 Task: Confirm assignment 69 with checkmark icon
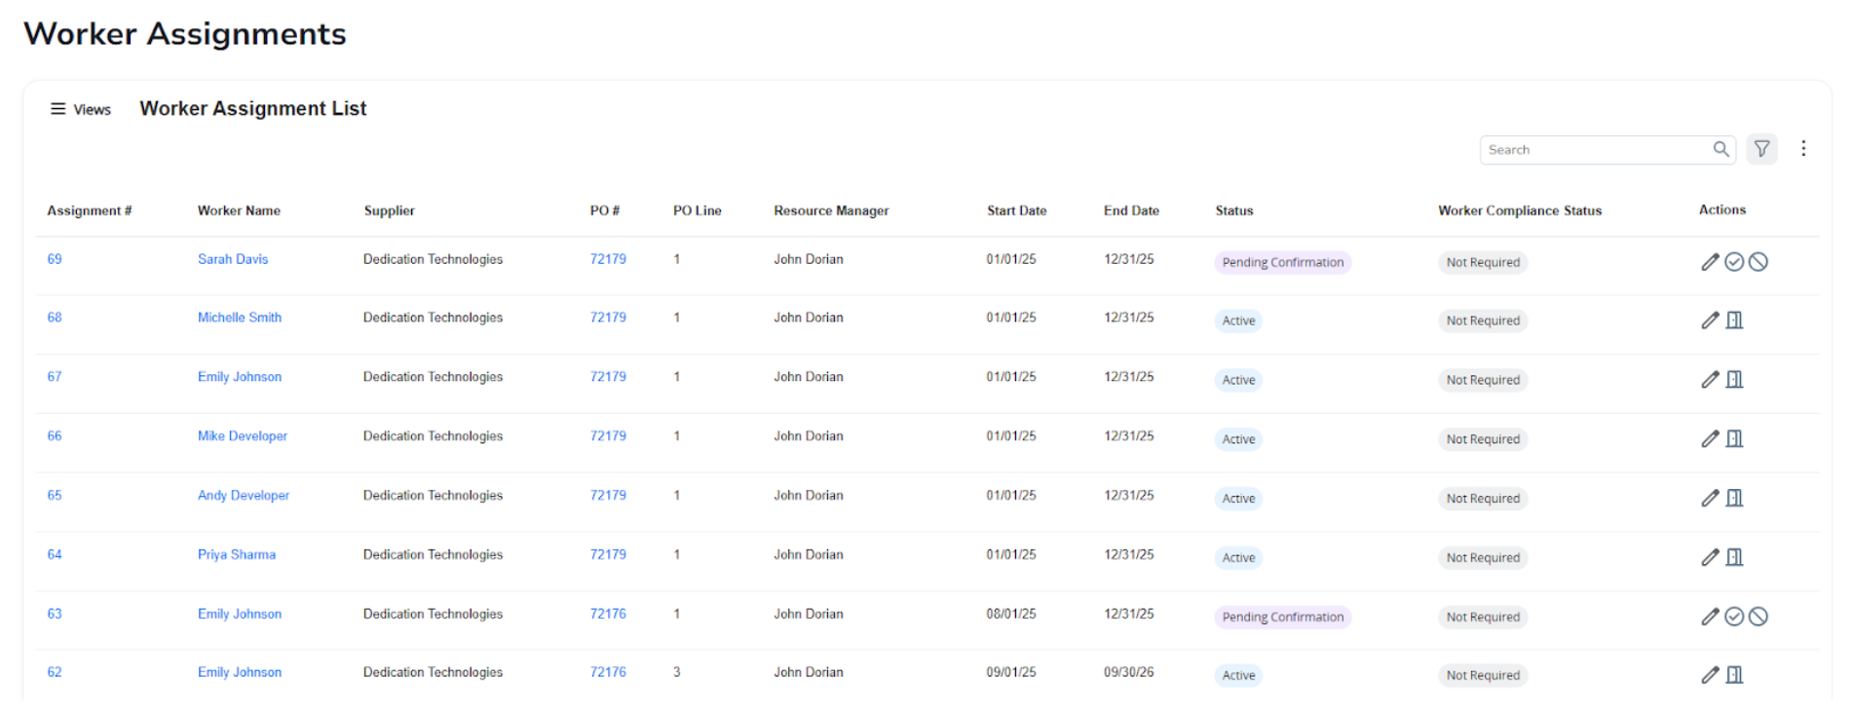point(1734,262)
